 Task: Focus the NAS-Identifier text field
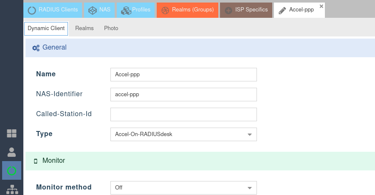click(x=183, y=95)
